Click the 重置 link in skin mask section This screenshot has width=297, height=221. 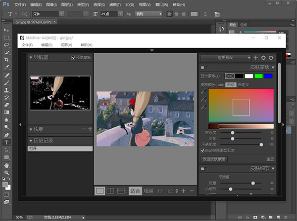tap(270, 159)
